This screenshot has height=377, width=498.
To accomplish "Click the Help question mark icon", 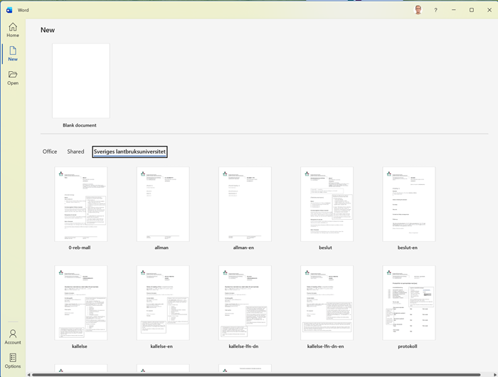I will coord(435,10).
